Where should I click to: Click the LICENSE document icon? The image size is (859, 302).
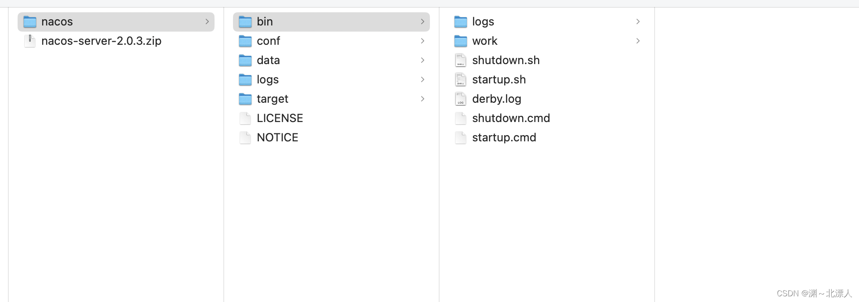(245, 118)
